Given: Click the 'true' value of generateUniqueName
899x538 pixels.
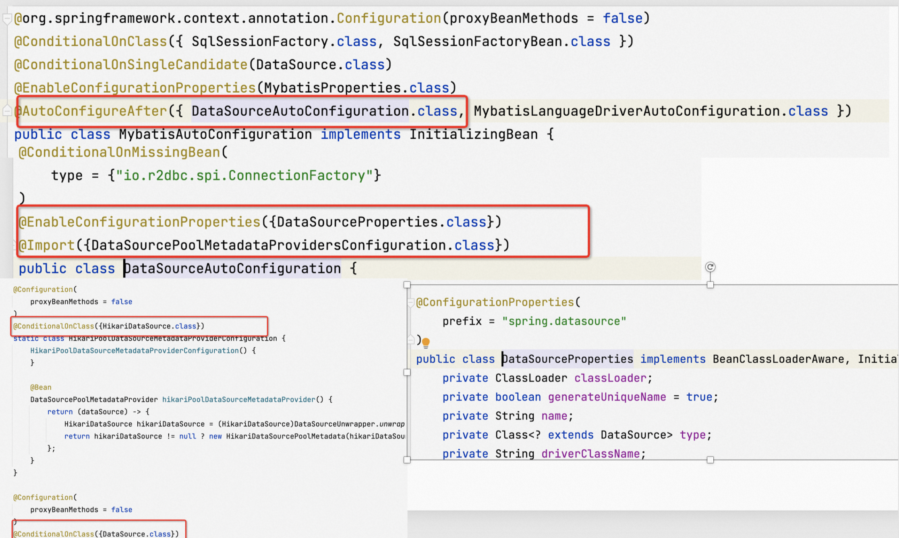Looking at the screenshot, I should click(x=699, y=397).
